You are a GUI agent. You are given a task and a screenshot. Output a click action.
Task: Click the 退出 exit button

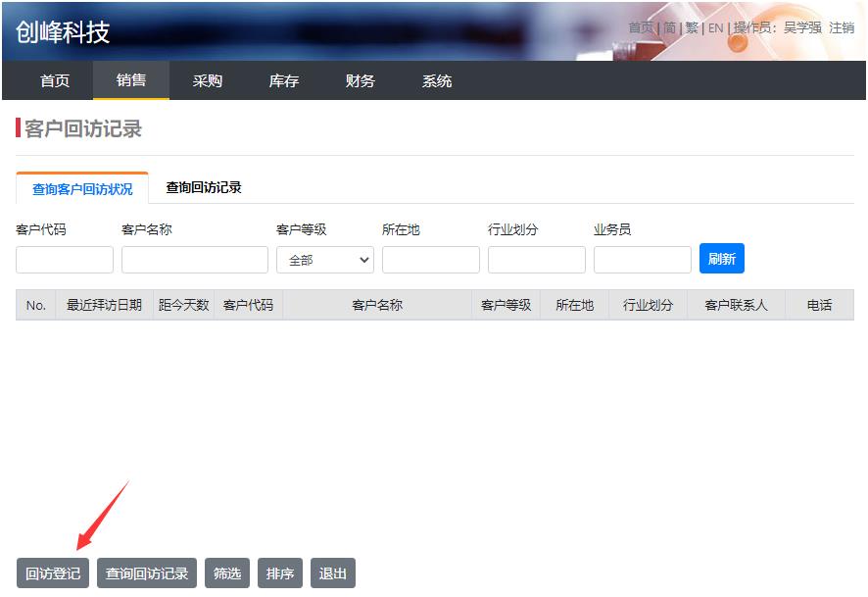(x=333, y=573)
